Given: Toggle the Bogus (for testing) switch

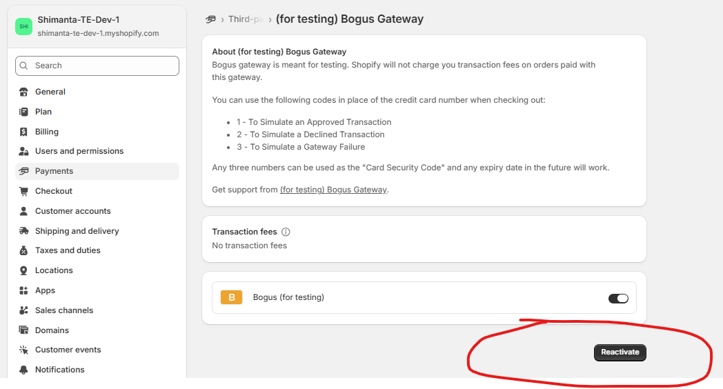Looking at the screenshot, I should click(618, 299).
